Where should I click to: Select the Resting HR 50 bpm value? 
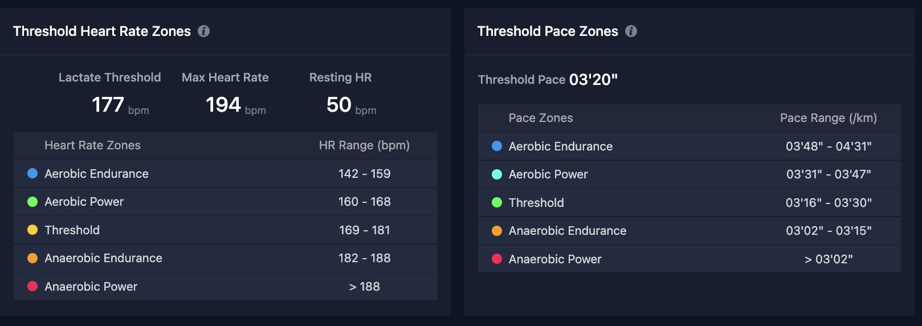tap(351, 105)
